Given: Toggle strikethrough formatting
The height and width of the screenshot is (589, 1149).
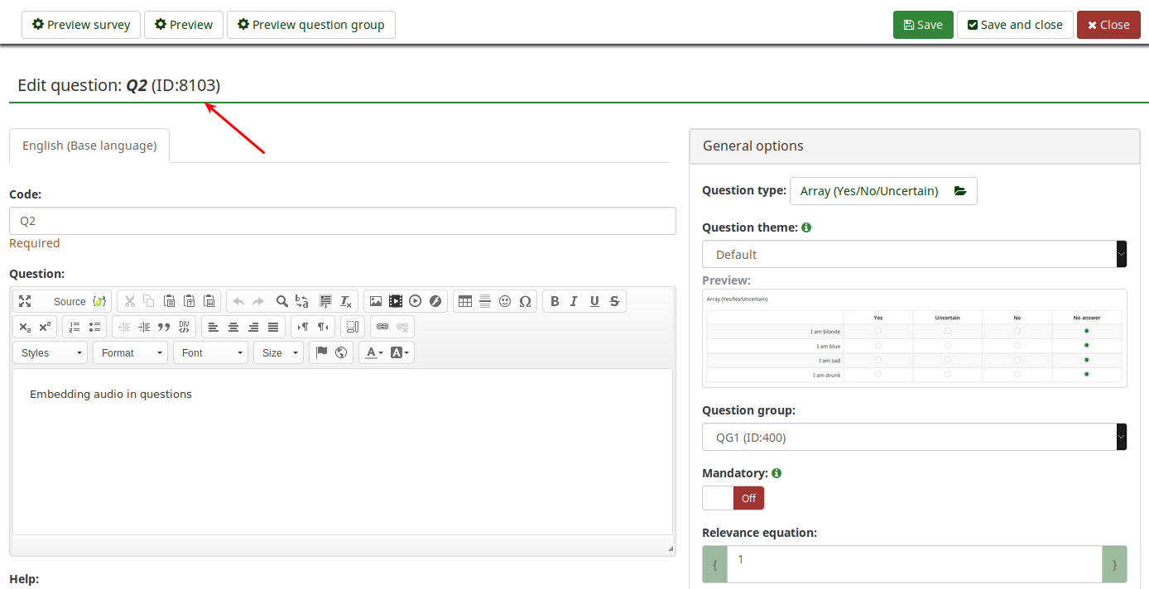Looking at the screenshot, I should [614, 302].
